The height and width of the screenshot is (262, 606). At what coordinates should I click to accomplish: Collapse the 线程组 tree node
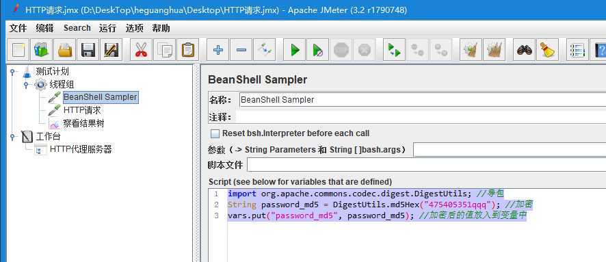click(26, 84)
